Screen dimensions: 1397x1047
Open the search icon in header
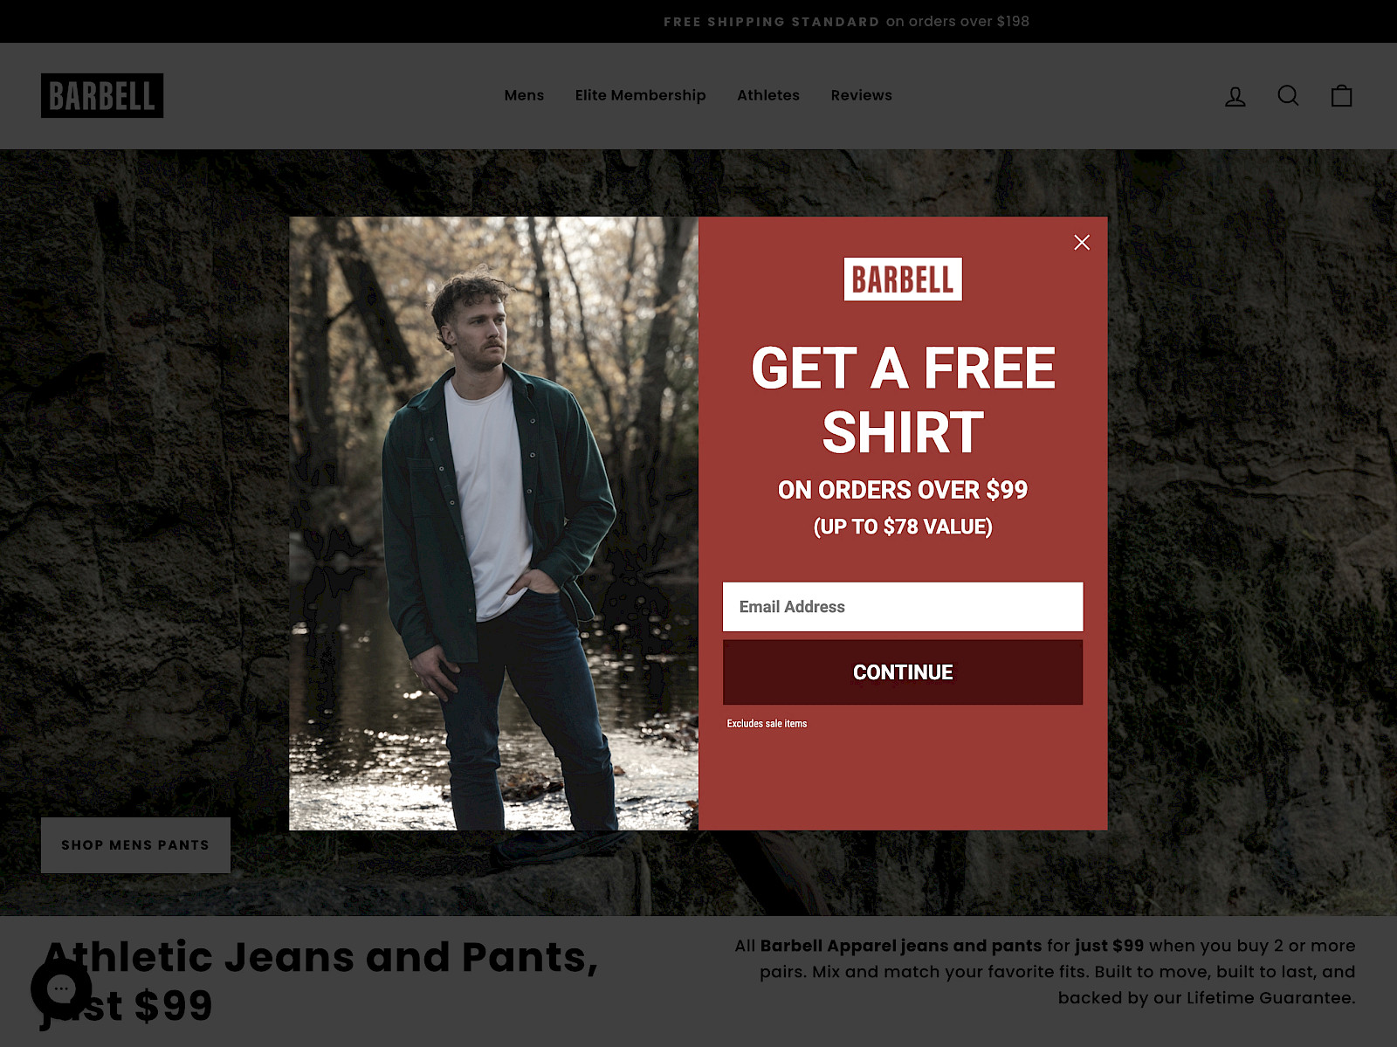point(1288,95)
